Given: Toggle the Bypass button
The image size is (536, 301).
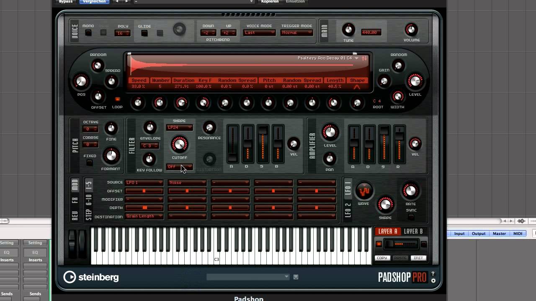Looking at the screenshot, I should coord(66,2).
